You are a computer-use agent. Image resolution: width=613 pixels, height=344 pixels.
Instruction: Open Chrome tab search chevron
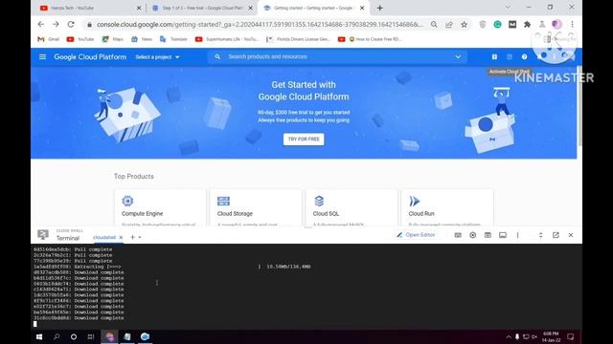(x=508, y=7)
